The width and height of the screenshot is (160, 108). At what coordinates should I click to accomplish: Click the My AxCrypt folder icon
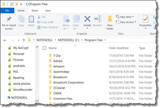[10, 48]
